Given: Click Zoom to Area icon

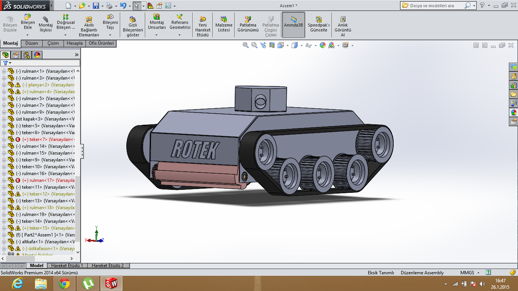Looking at the screenshot, I should pos(254,45).
